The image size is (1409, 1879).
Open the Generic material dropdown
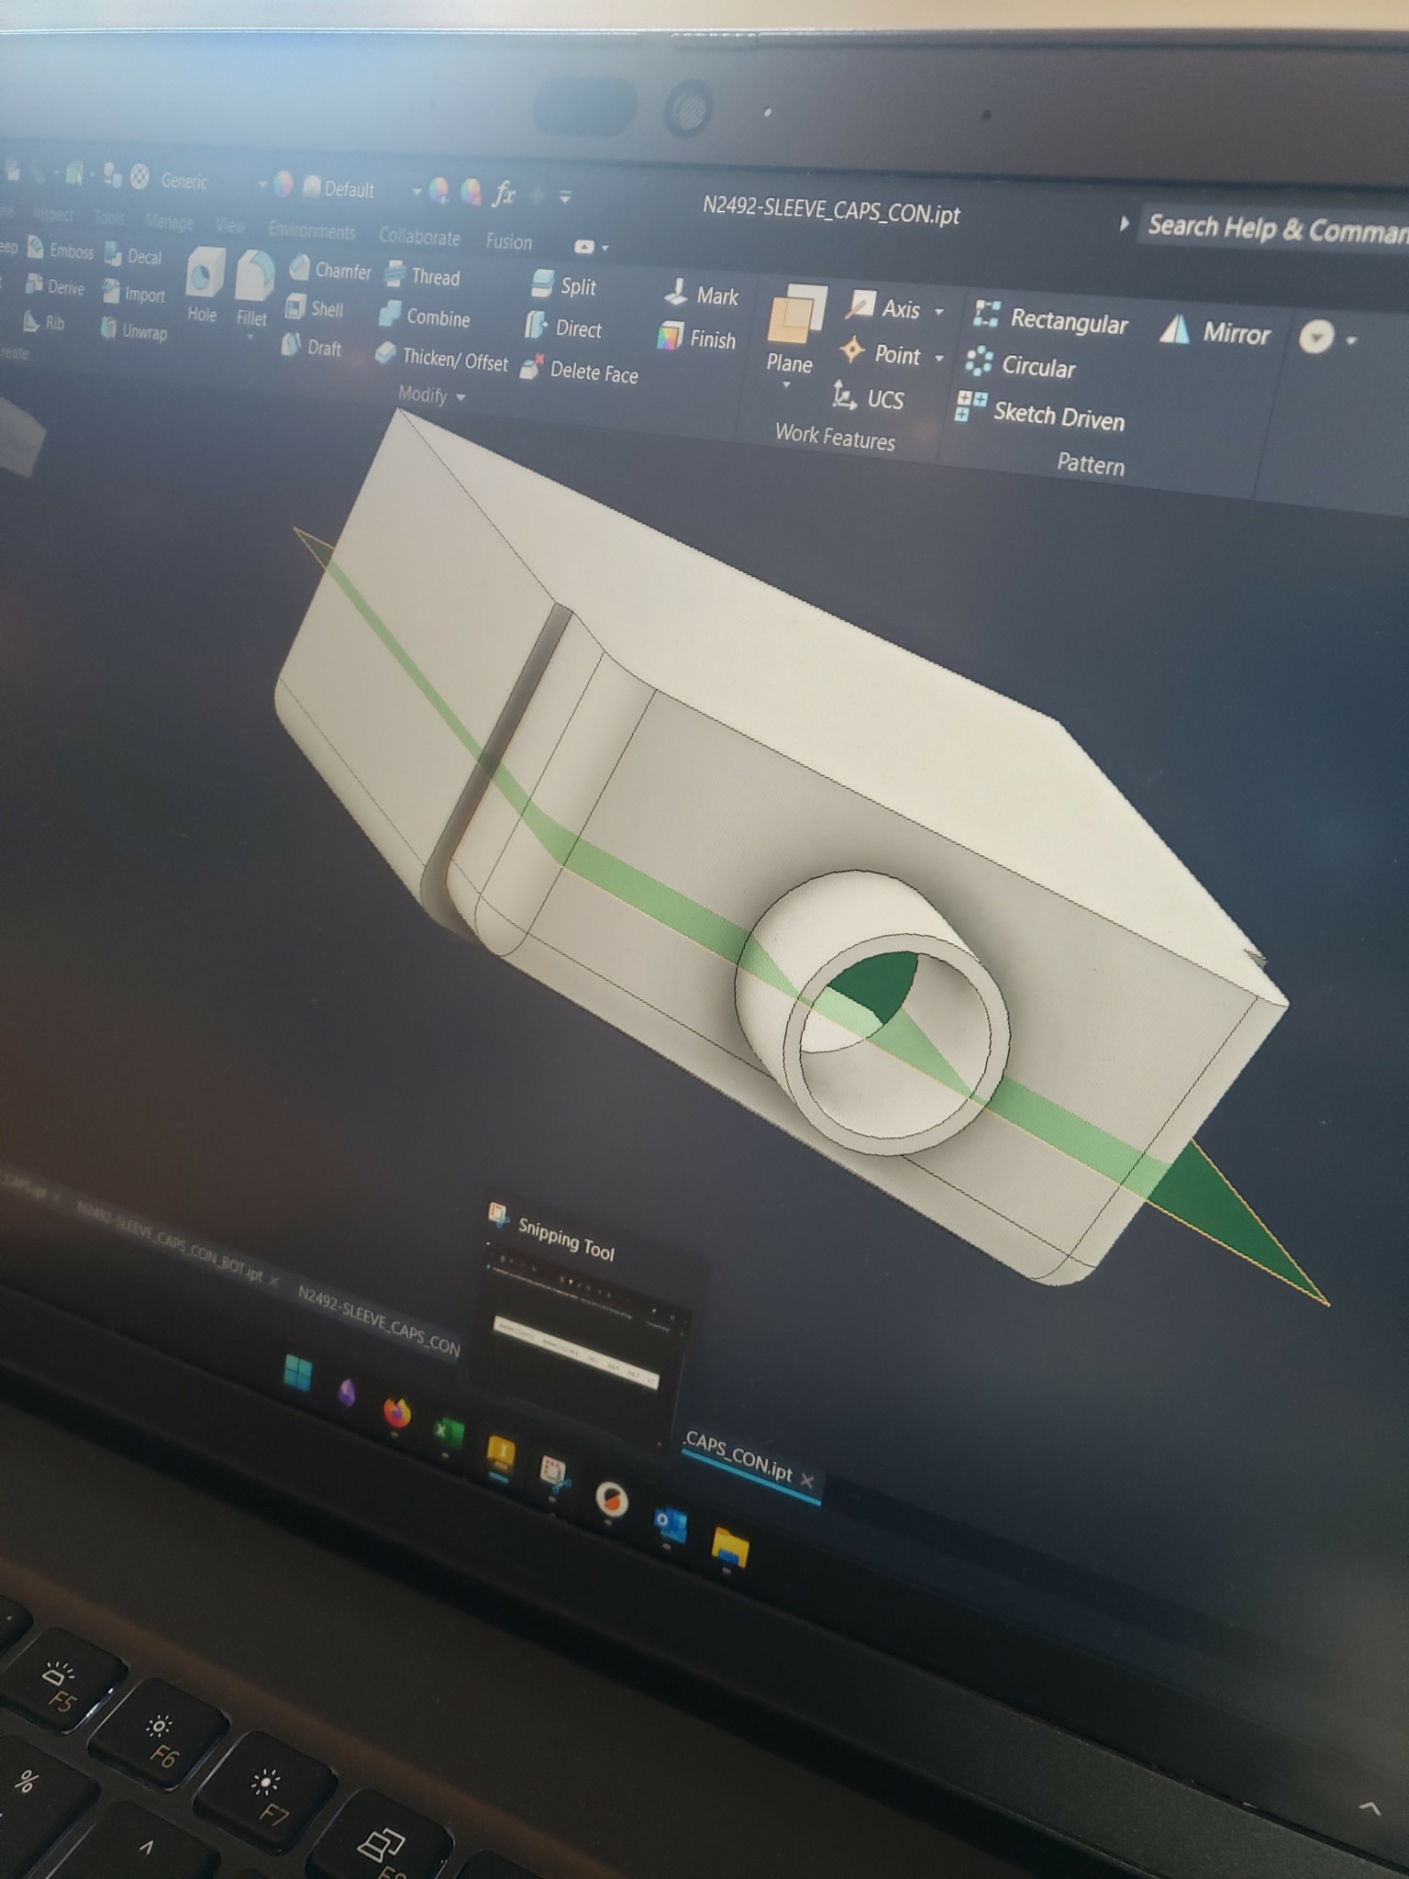click(x=261, y=185)
